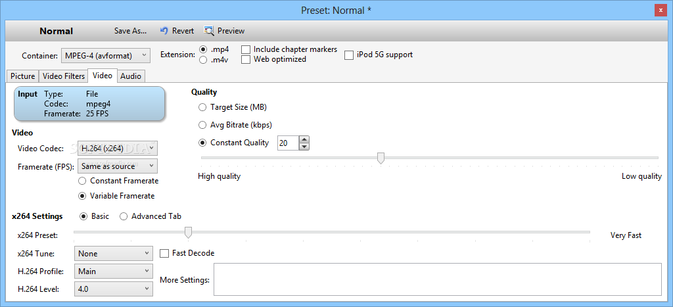Enable the Fast Decode checkbox
Image resolution: width=673 pixels, height=307 pixels.
164,253
